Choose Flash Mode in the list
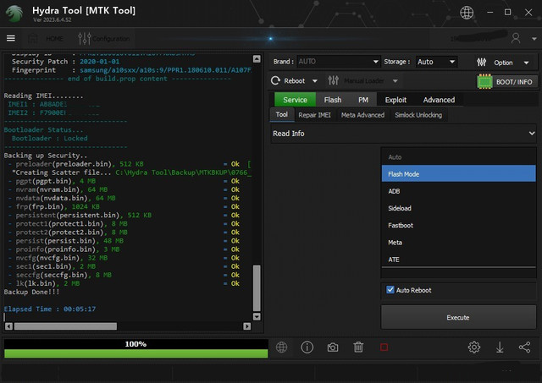 (x=458, y=174)
